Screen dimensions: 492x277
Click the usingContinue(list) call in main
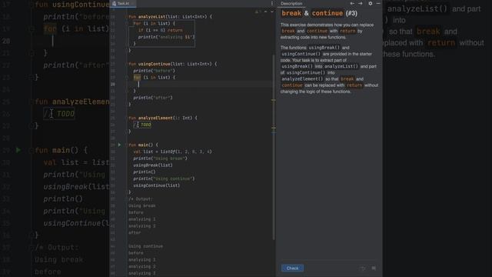click(157, 185)
